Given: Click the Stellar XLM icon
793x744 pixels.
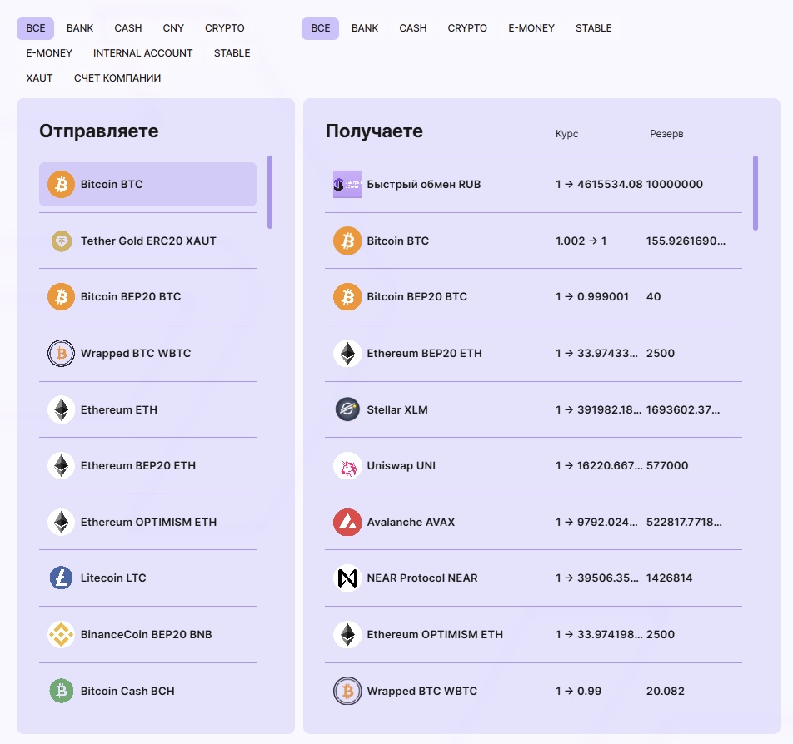Looking at the screenshot, I should point(347,409).
